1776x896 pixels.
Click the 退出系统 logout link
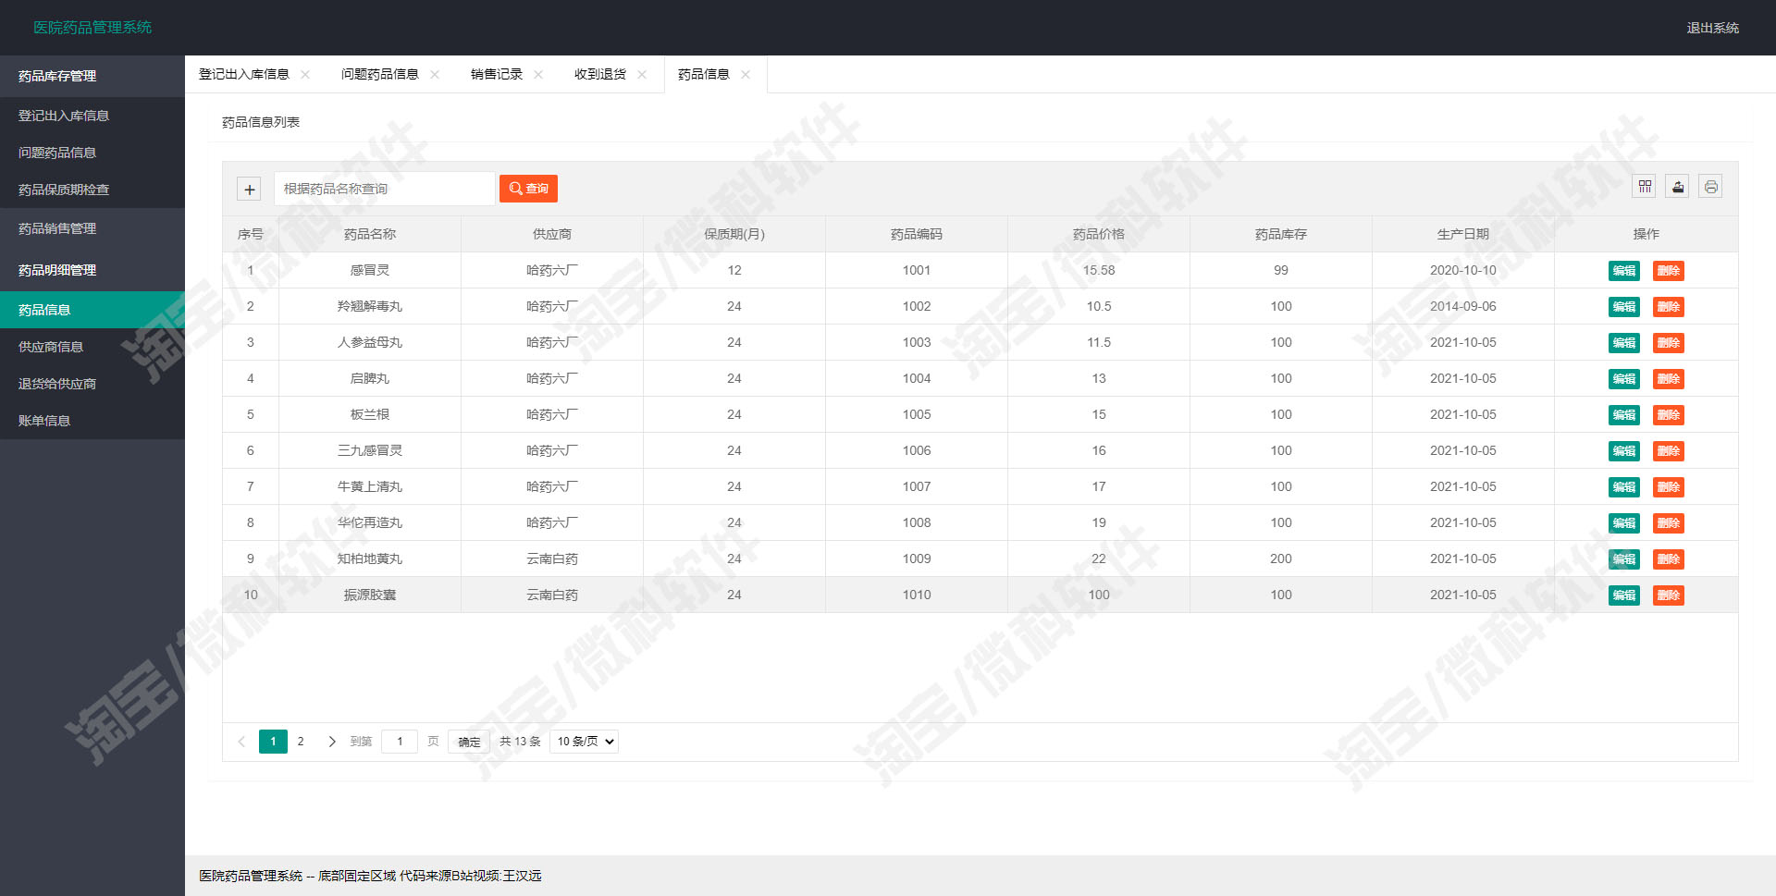[x=1712, y=28]
